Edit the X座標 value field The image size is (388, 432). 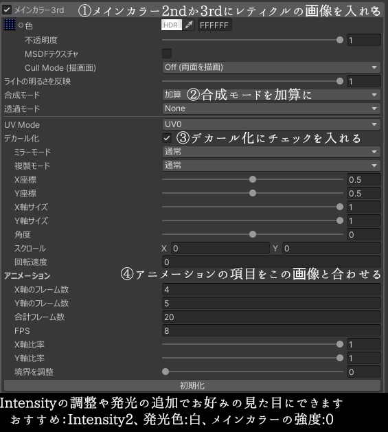click(x=364, y=180)
